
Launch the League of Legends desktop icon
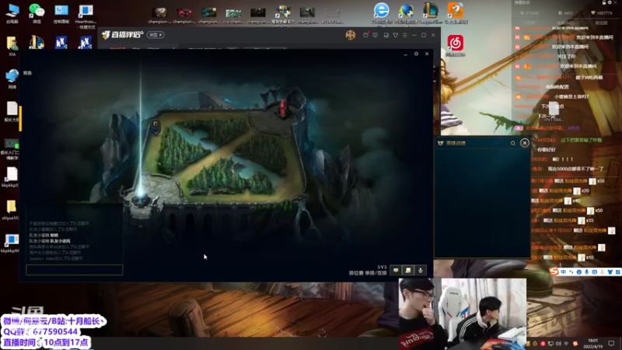tap(431, 12)
